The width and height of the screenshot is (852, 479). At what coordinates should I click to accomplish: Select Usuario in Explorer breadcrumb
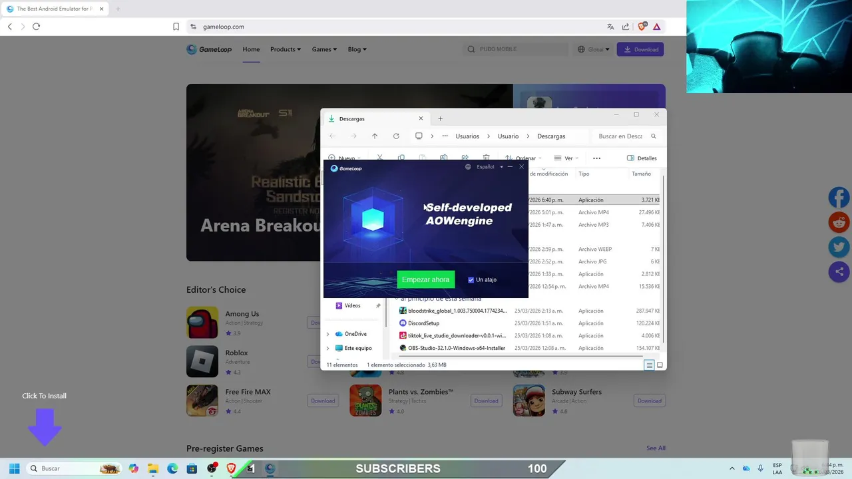coord(508,136)
